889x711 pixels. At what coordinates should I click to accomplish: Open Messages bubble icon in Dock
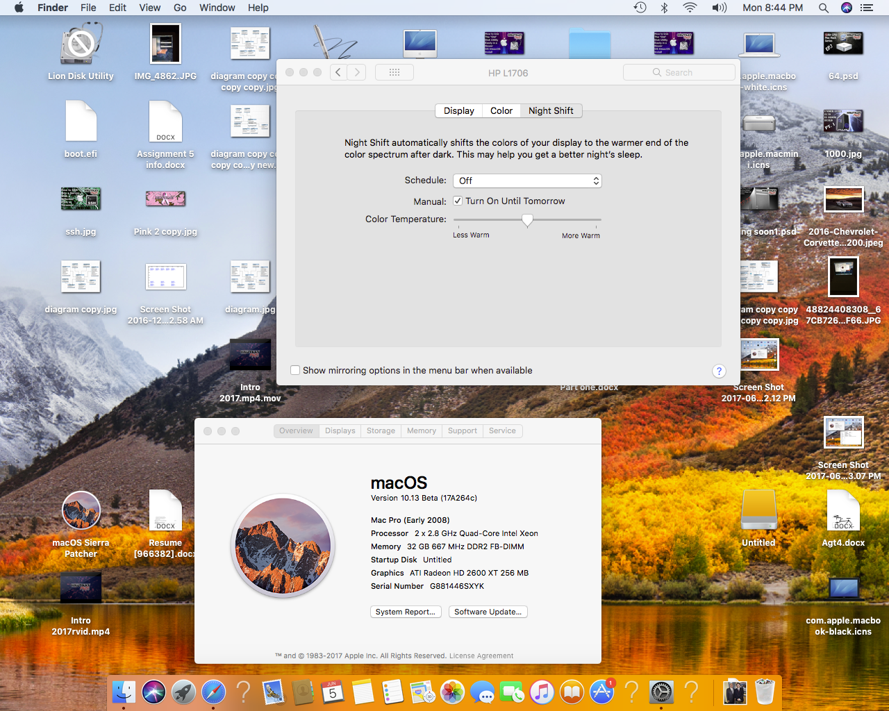482,692
